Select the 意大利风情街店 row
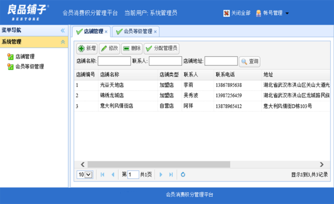This screenshot has width=334, height=204. tap(202, 106)
